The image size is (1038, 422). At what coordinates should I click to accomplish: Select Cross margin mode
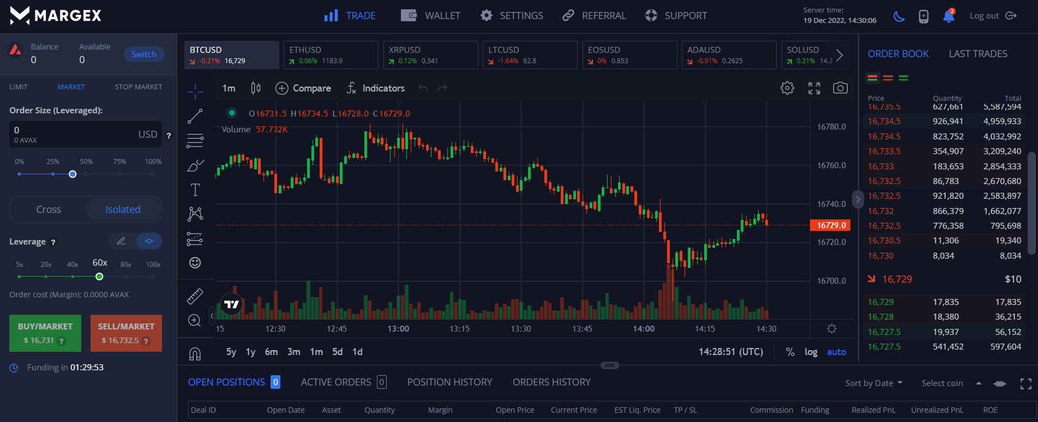coord(49,210)
